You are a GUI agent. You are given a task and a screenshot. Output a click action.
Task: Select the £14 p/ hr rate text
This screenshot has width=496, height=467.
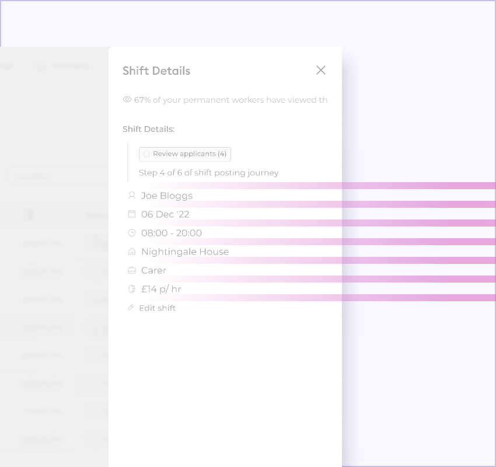click(x=161, y=289)
